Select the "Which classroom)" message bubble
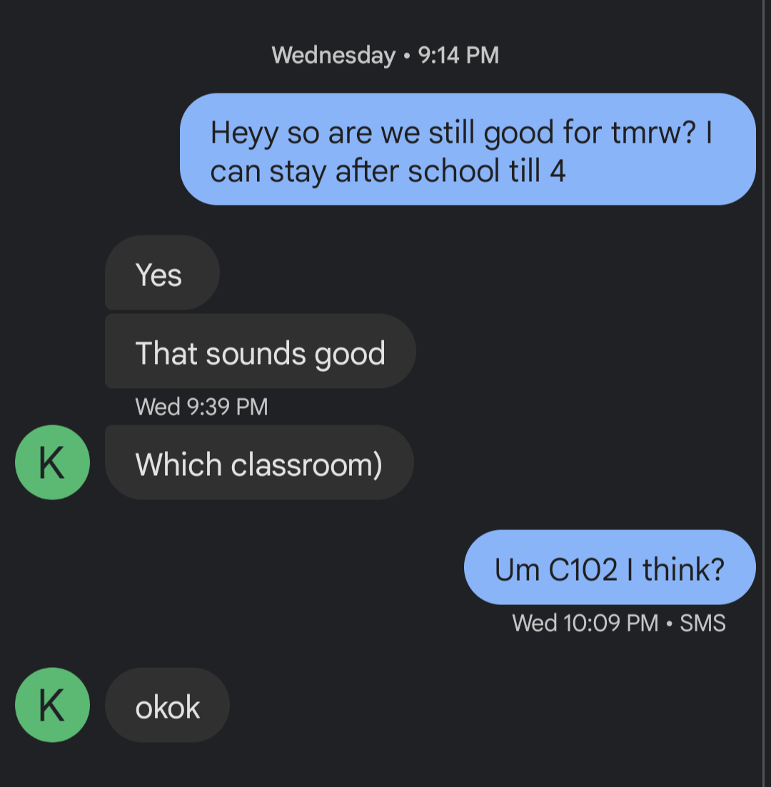Screen dimensions: 771x787 point(259,462)
